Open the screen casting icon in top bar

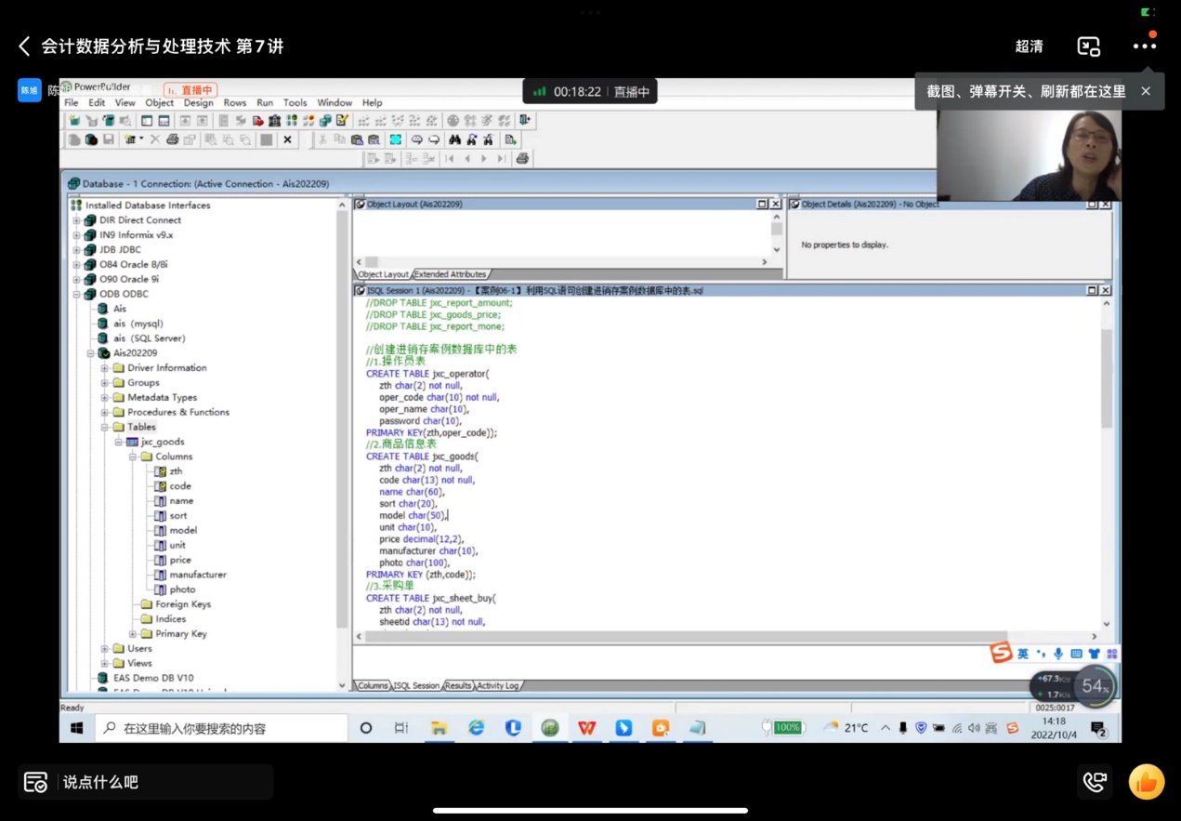tap(1088, 46)
